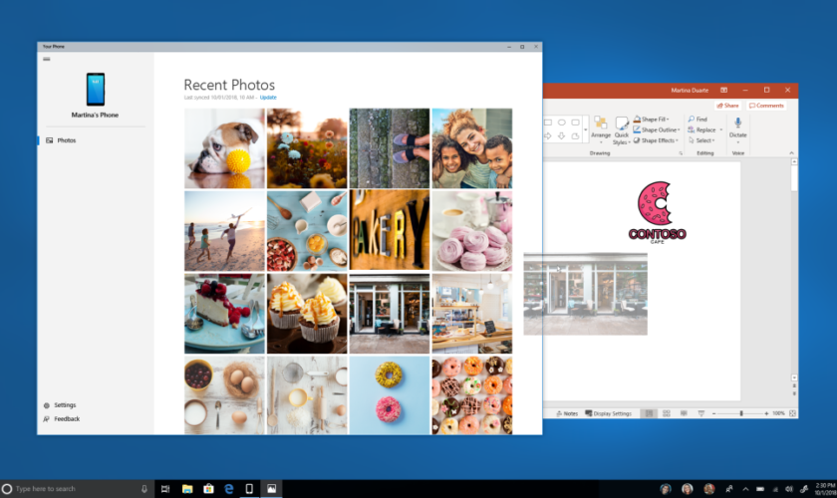The height and width of the screenshot is (498, 837).
Task: Switch to Slide Sorter view icon
Action: pos(665,413)
